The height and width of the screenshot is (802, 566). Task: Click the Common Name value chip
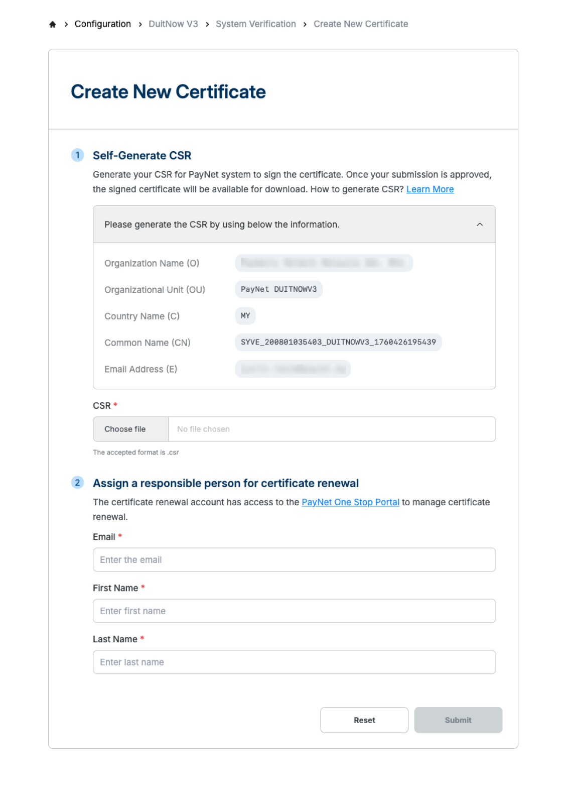tap(338, 342)
